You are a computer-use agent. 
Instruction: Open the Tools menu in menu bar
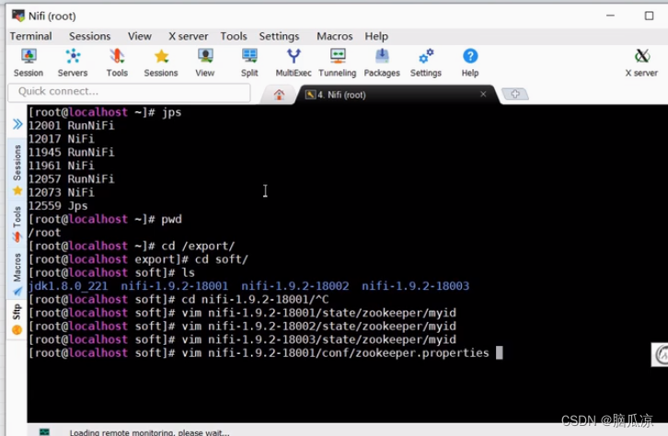(234, 36)
